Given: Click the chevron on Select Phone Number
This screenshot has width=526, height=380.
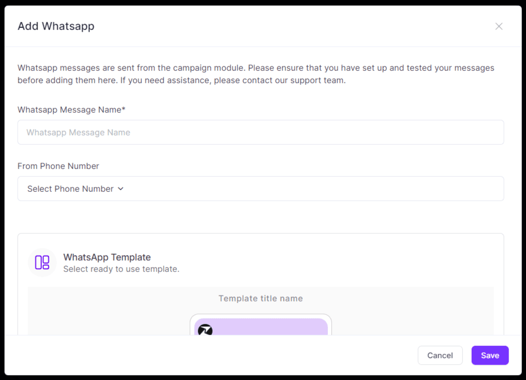Looking at the screenshot, I should pyautogui.click(x=121, y=189).
